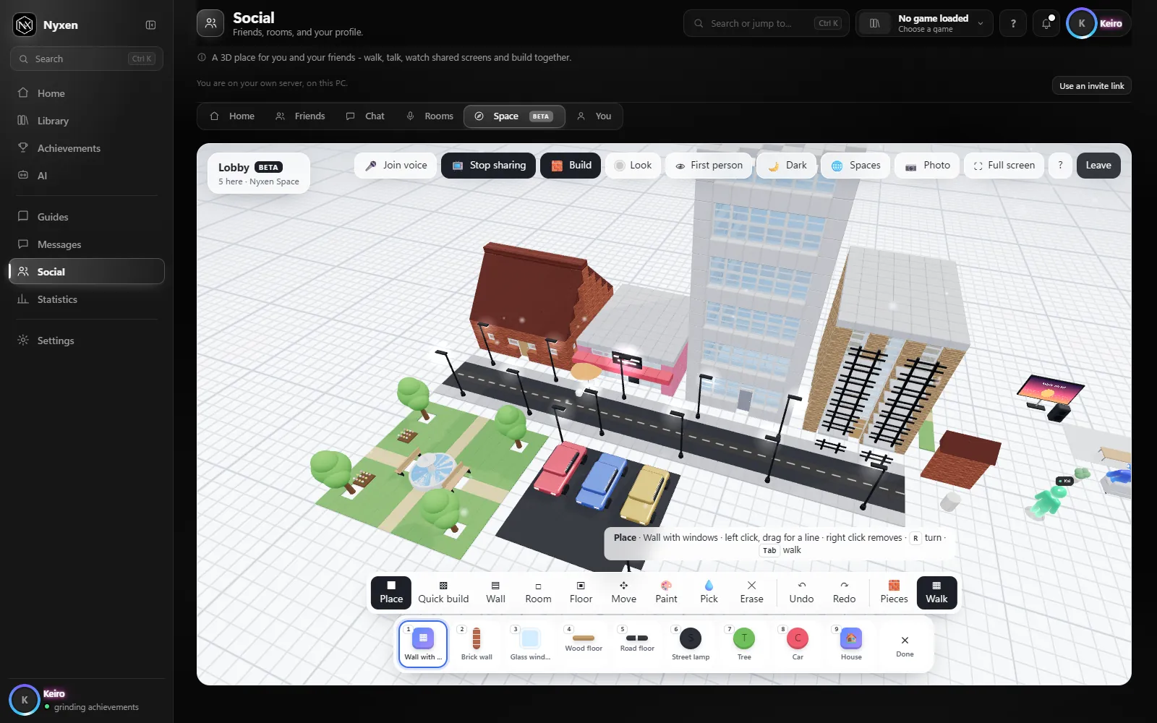Screen dimensions: 1157x723
Task: Toggle Dark mode for the space
Action: point(787,166)
